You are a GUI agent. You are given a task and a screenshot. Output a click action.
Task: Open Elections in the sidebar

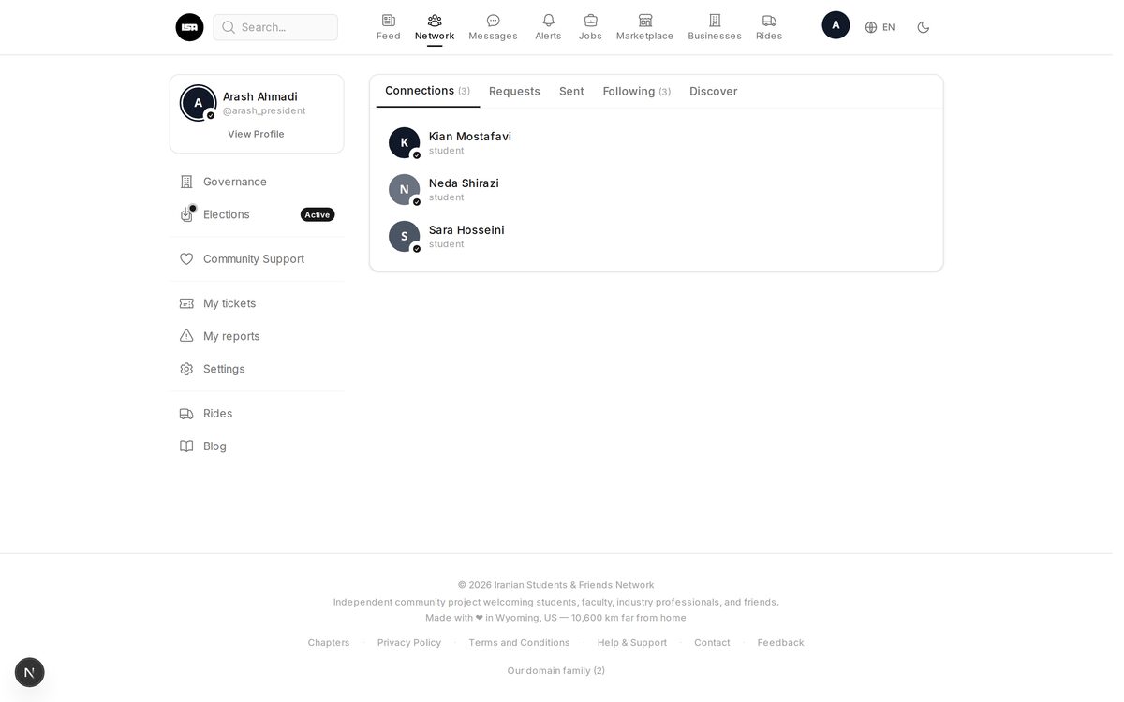click(x=257, y=214)
